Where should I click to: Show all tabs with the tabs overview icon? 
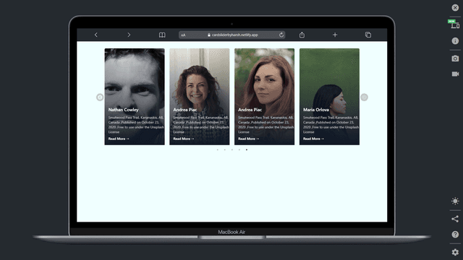click(x=368, y=35)
